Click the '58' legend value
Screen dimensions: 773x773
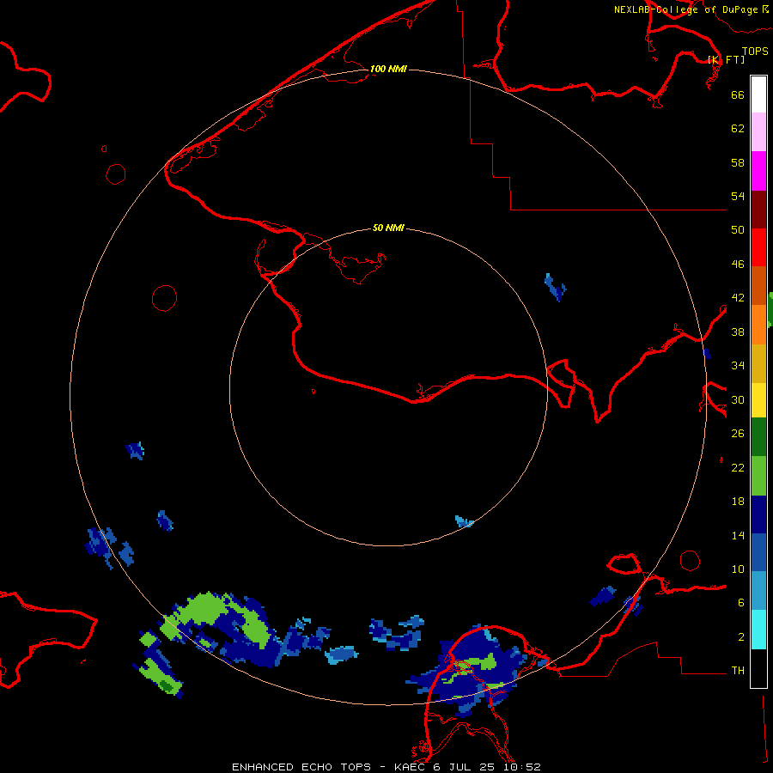[738, 162]
